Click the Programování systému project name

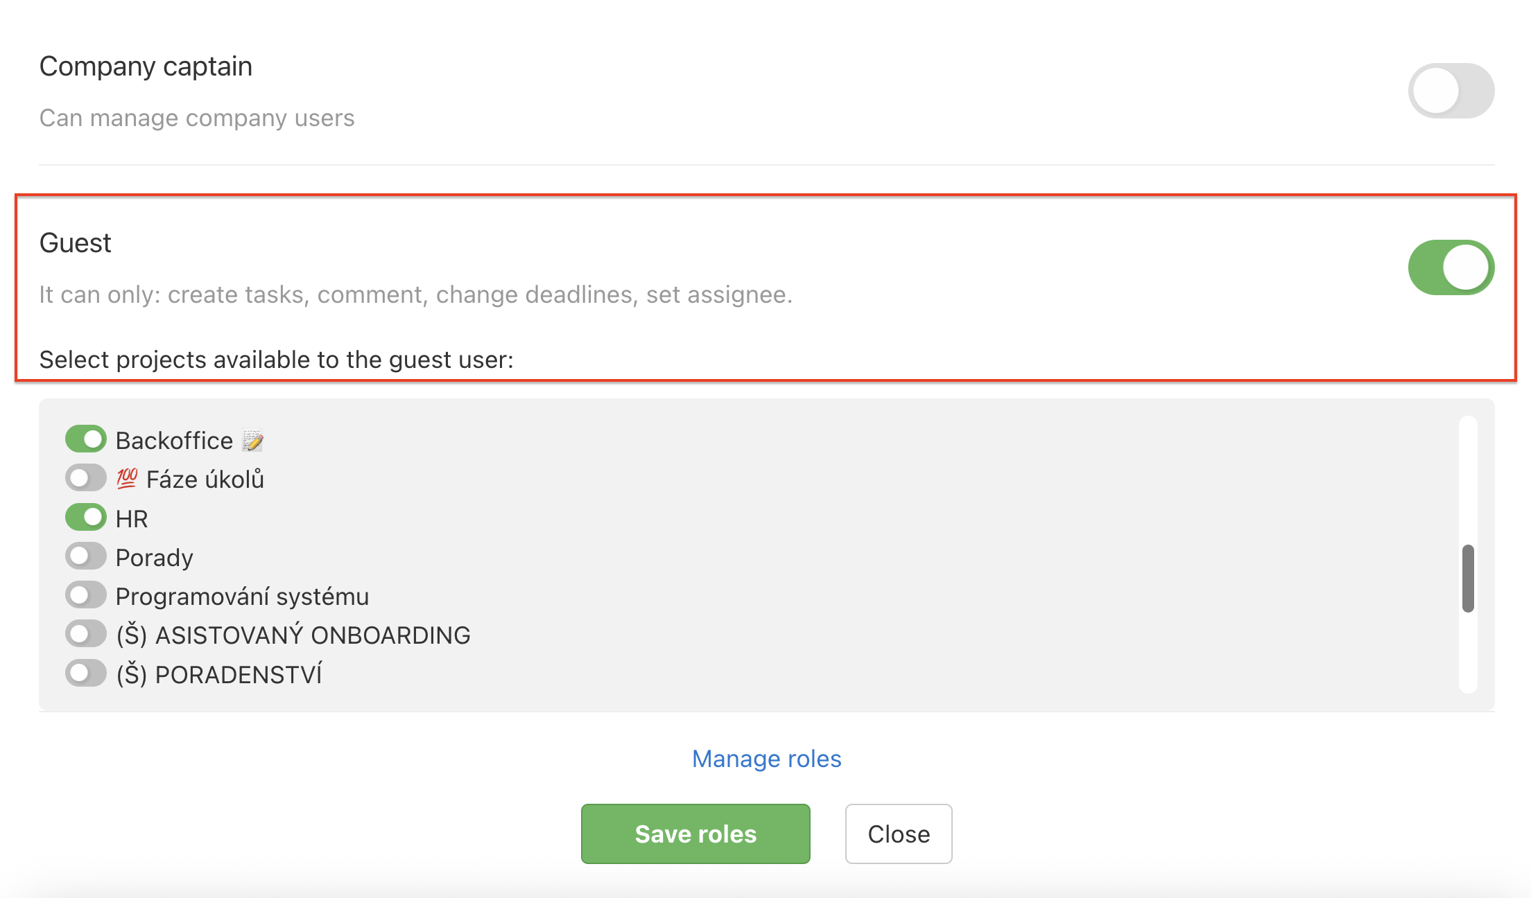click(x=242, y=597)
